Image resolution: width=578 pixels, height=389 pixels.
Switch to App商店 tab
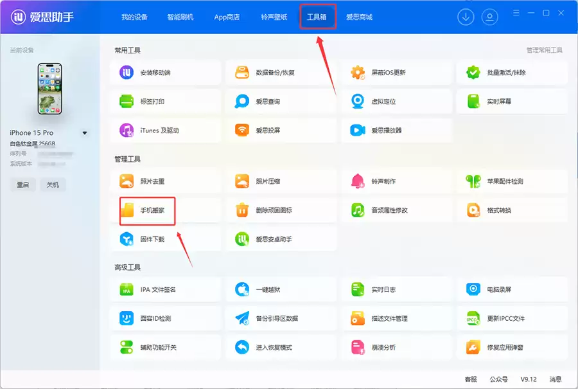[227, 17]
